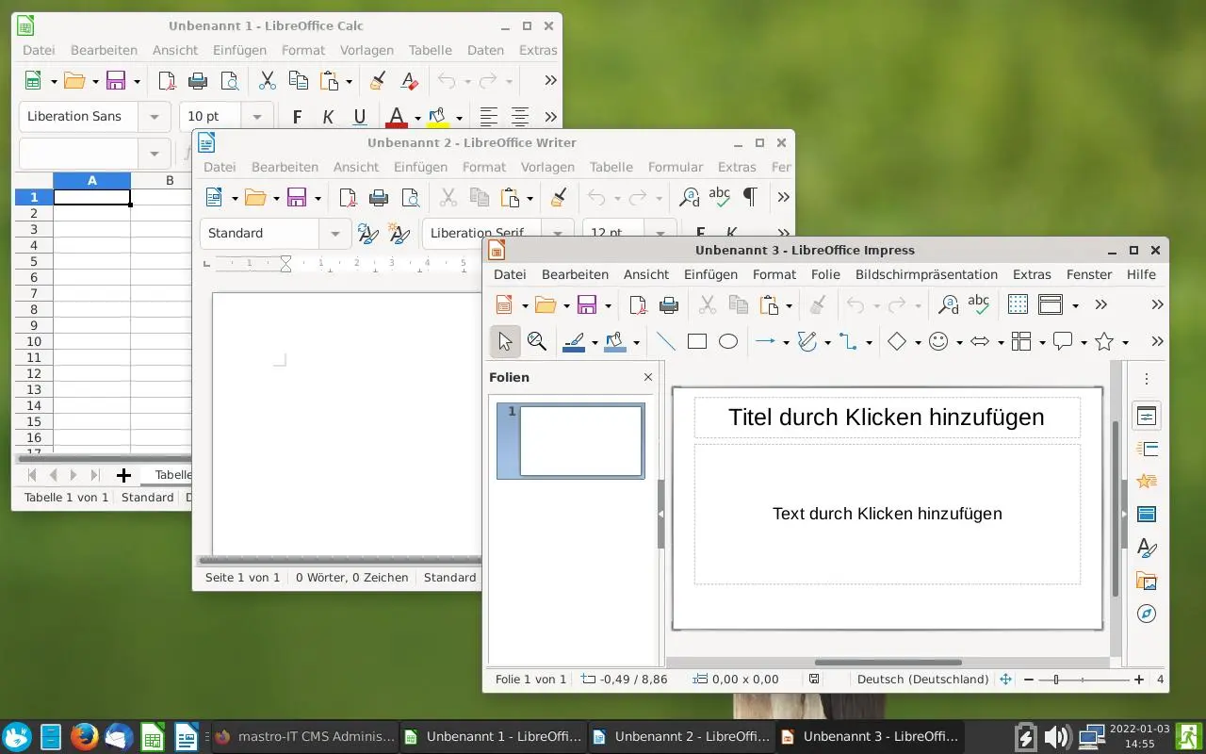Select the Ellipse shape tool in Impress
The height and width of the screenshot is (754, 1206).
coord(728,342)
